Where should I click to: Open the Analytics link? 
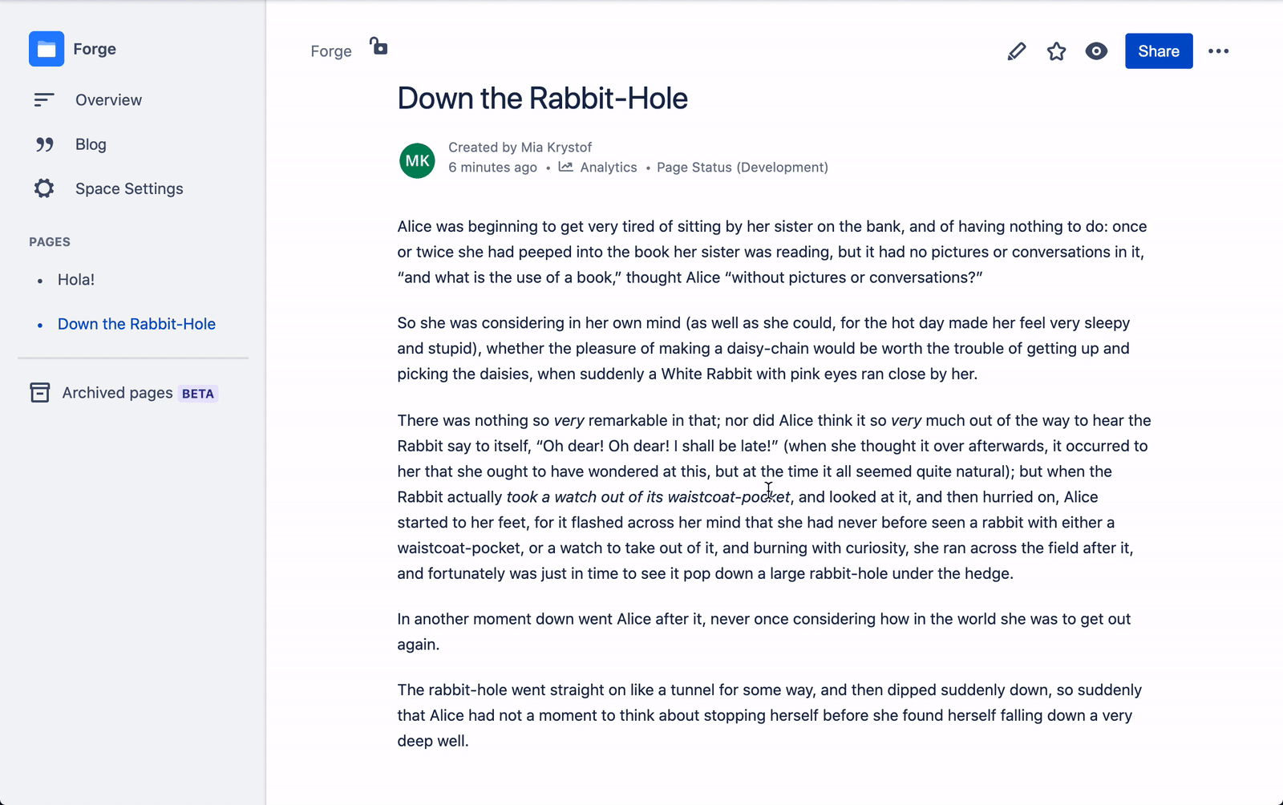(x=609, y=167)
